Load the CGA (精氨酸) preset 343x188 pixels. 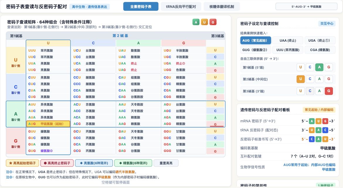[320, 50]
